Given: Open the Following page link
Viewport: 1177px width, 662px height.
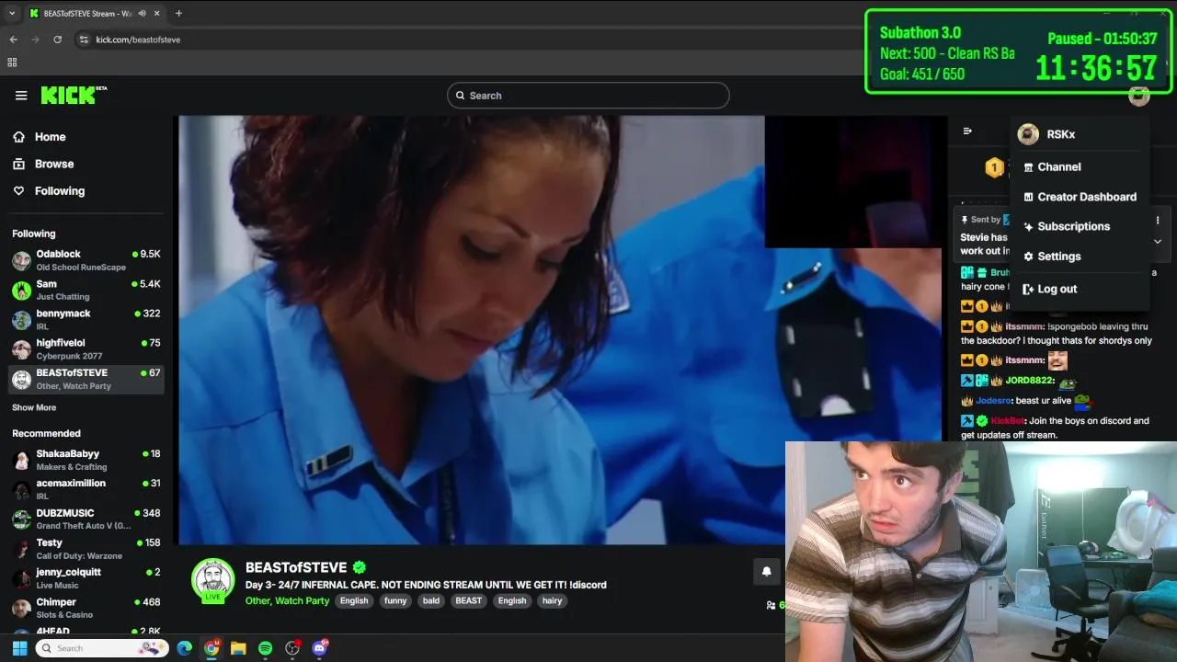Looking at the screenshot, I should 60,191.
